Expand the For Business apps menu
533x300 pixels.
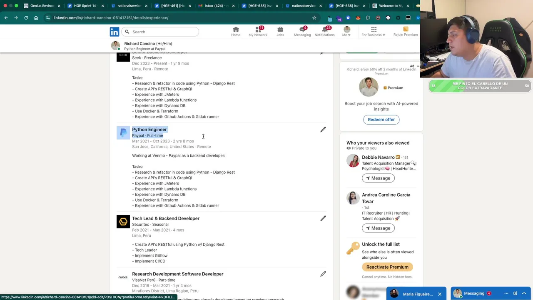click(x=373, y=32)
